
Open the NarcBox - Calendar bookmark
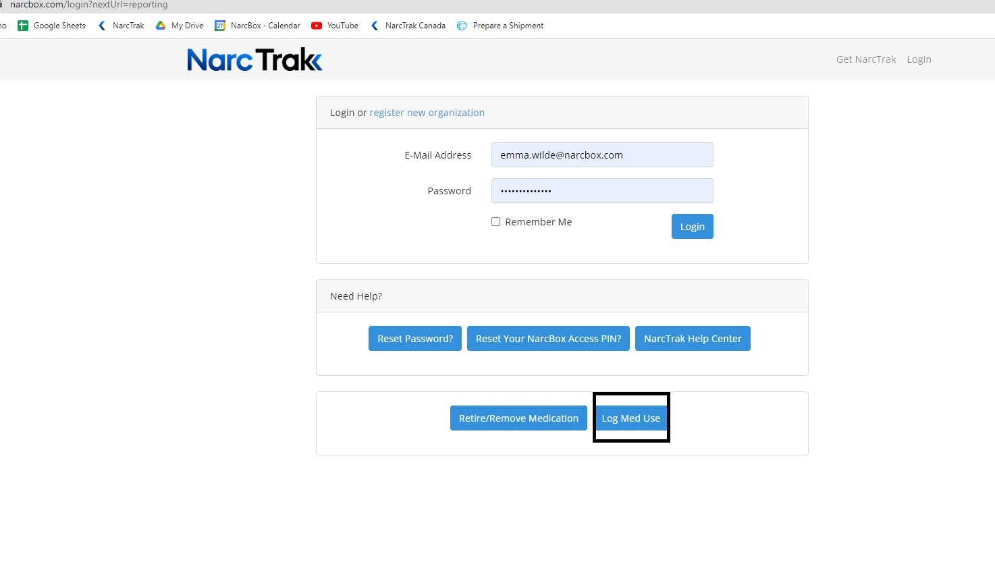[x=258, y=26]
